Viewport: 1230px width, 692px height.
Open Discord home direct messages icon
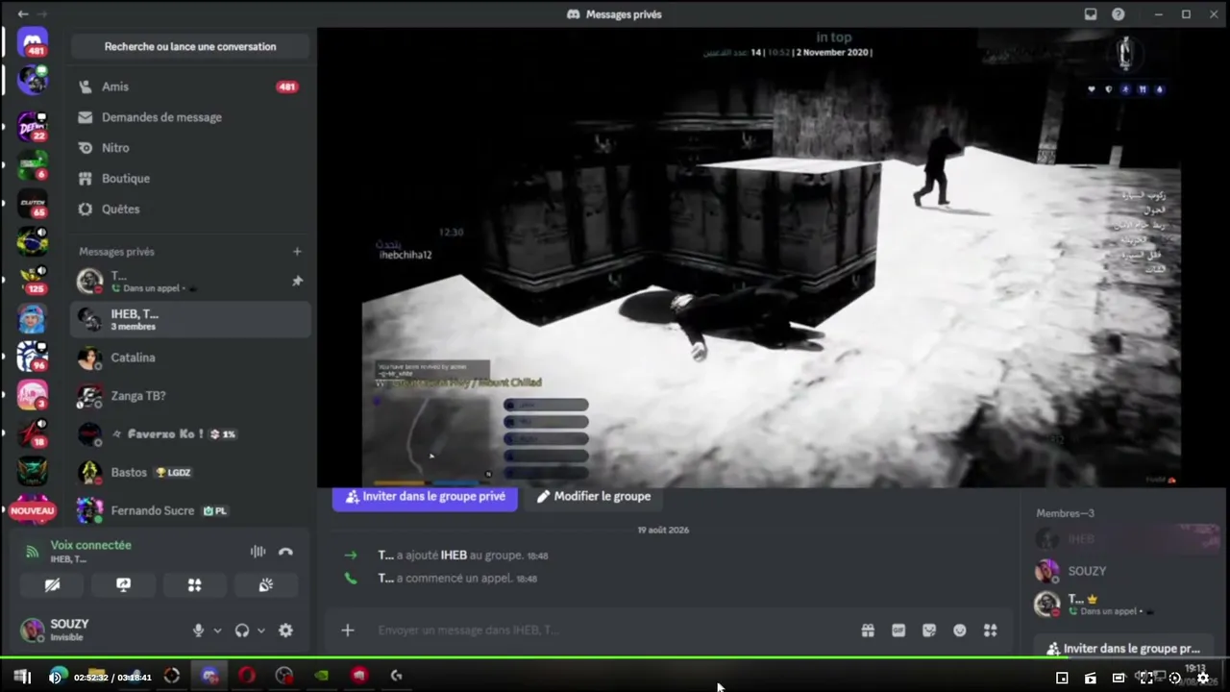(33, 42)
